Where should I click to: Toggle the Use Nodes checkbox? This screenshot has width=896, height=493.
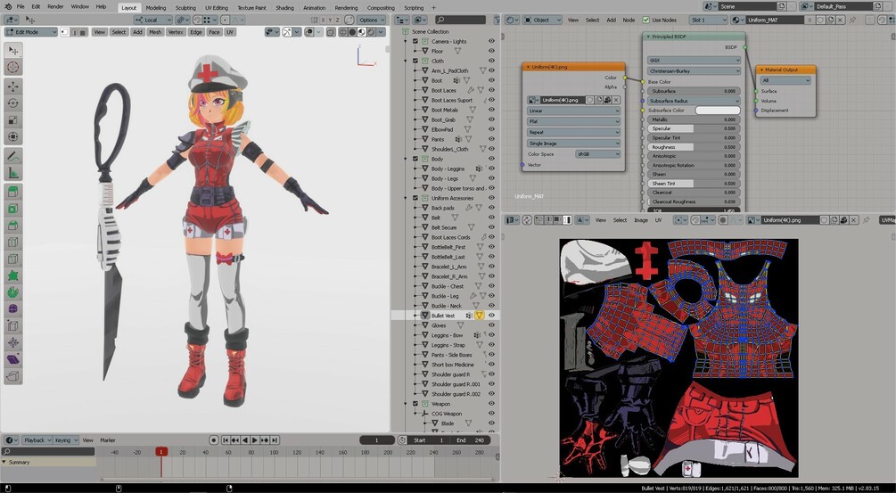pyautogui.click(x=646, y=20)
